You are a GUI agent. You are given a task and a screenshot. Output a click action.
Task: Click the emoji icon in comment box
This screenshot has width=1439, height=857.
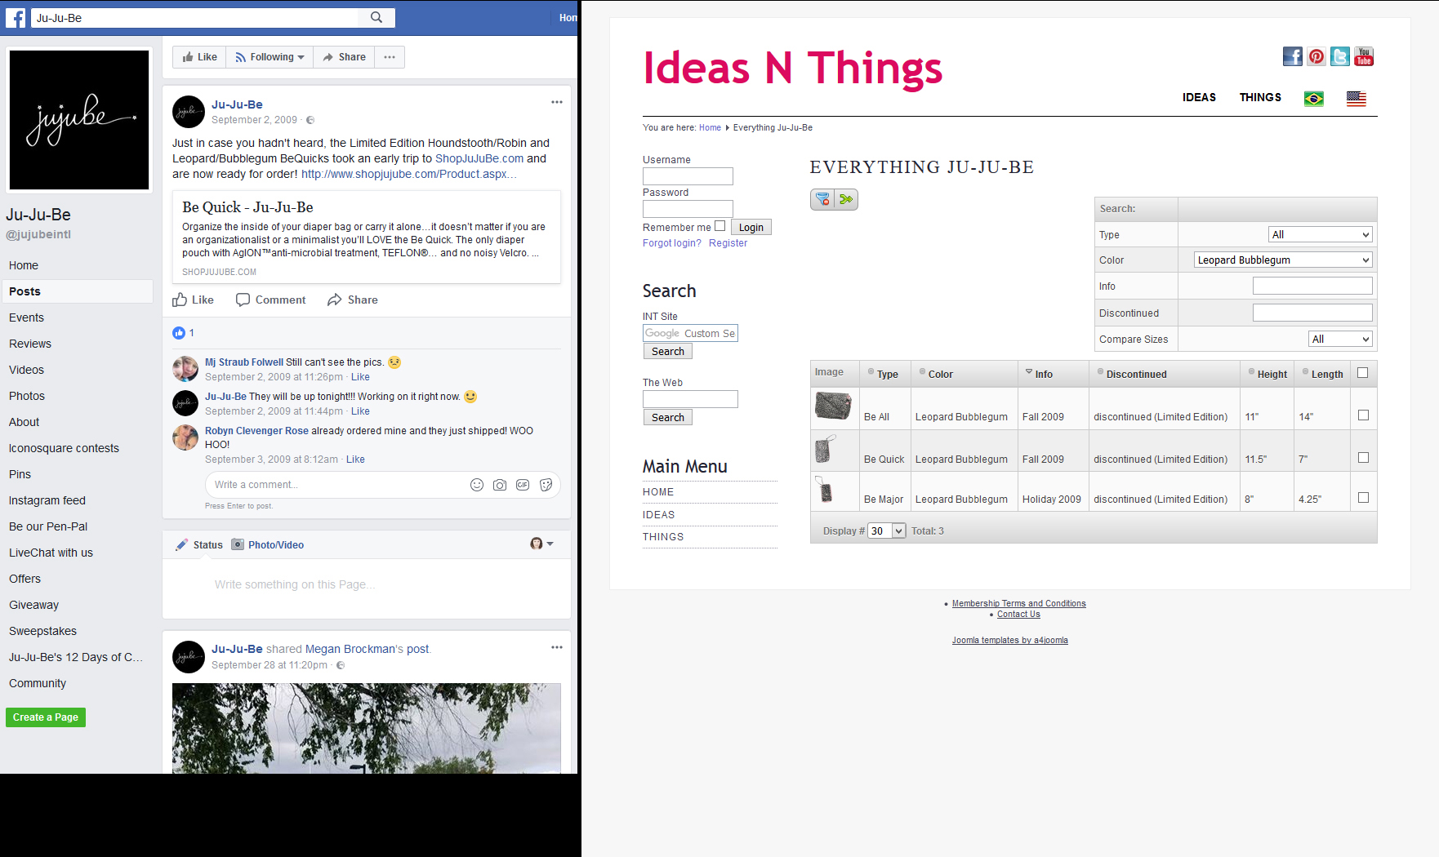click(x=477, y=485)
